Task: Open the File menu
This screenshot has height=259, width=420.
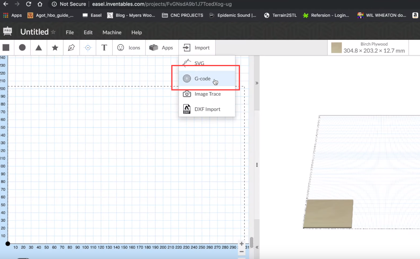Action: (69, 32)
